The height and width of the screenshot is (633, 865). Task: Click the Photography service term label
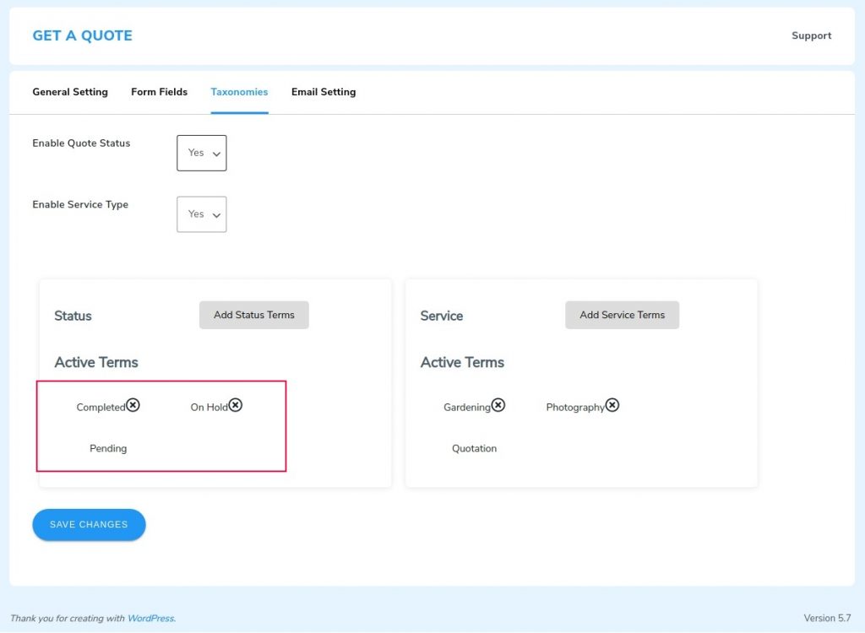(x=574, y=407)
